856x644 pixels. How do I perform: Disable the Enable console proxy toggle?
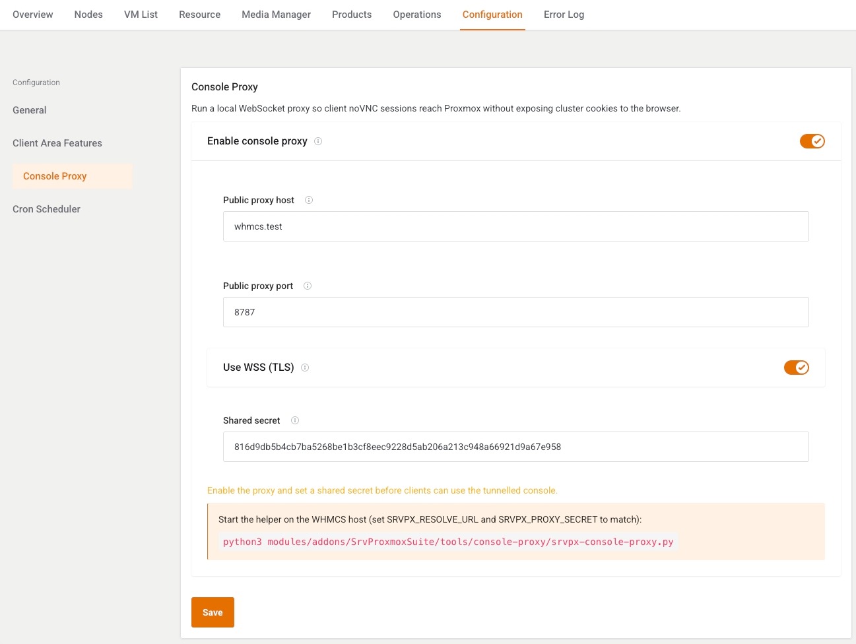(x=812, y=141)
